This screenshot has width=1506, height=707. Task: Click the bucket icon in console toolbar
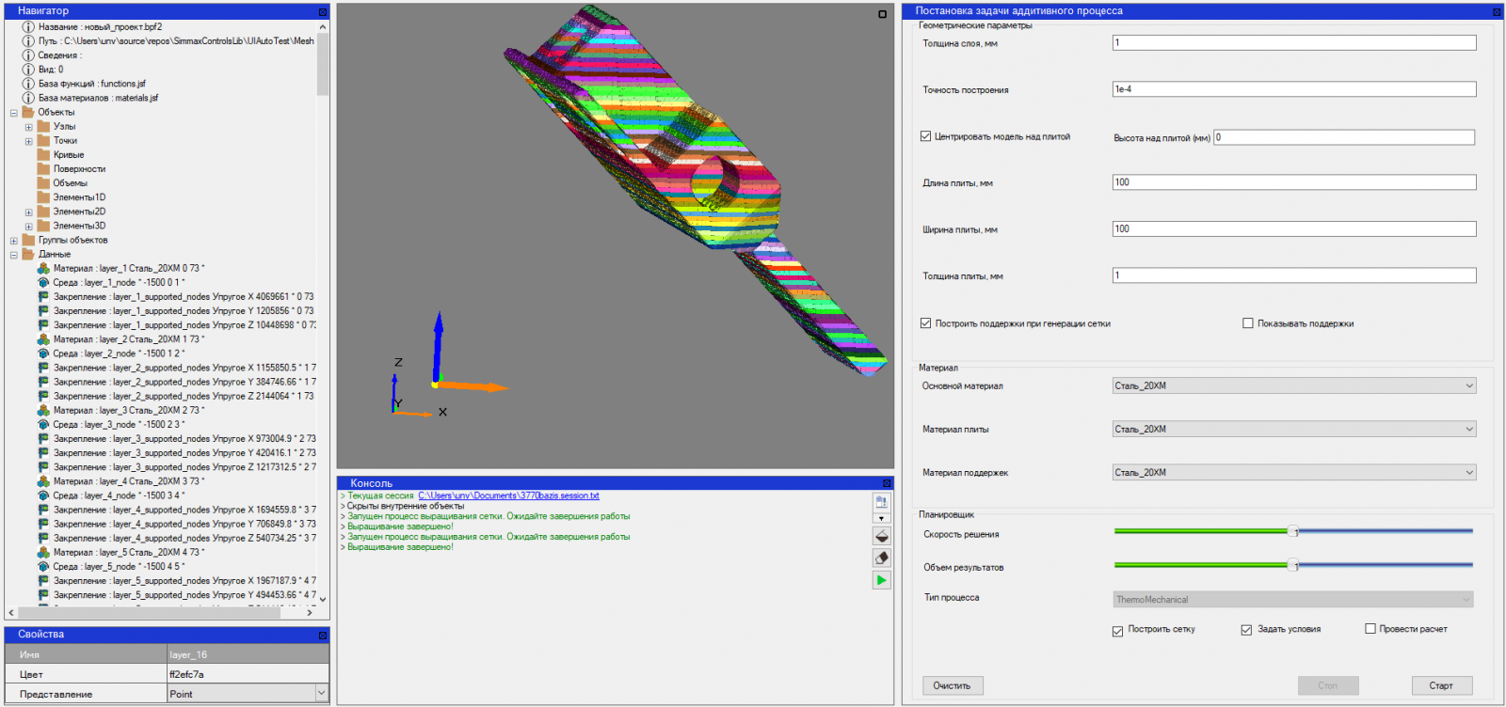(881, 536)
